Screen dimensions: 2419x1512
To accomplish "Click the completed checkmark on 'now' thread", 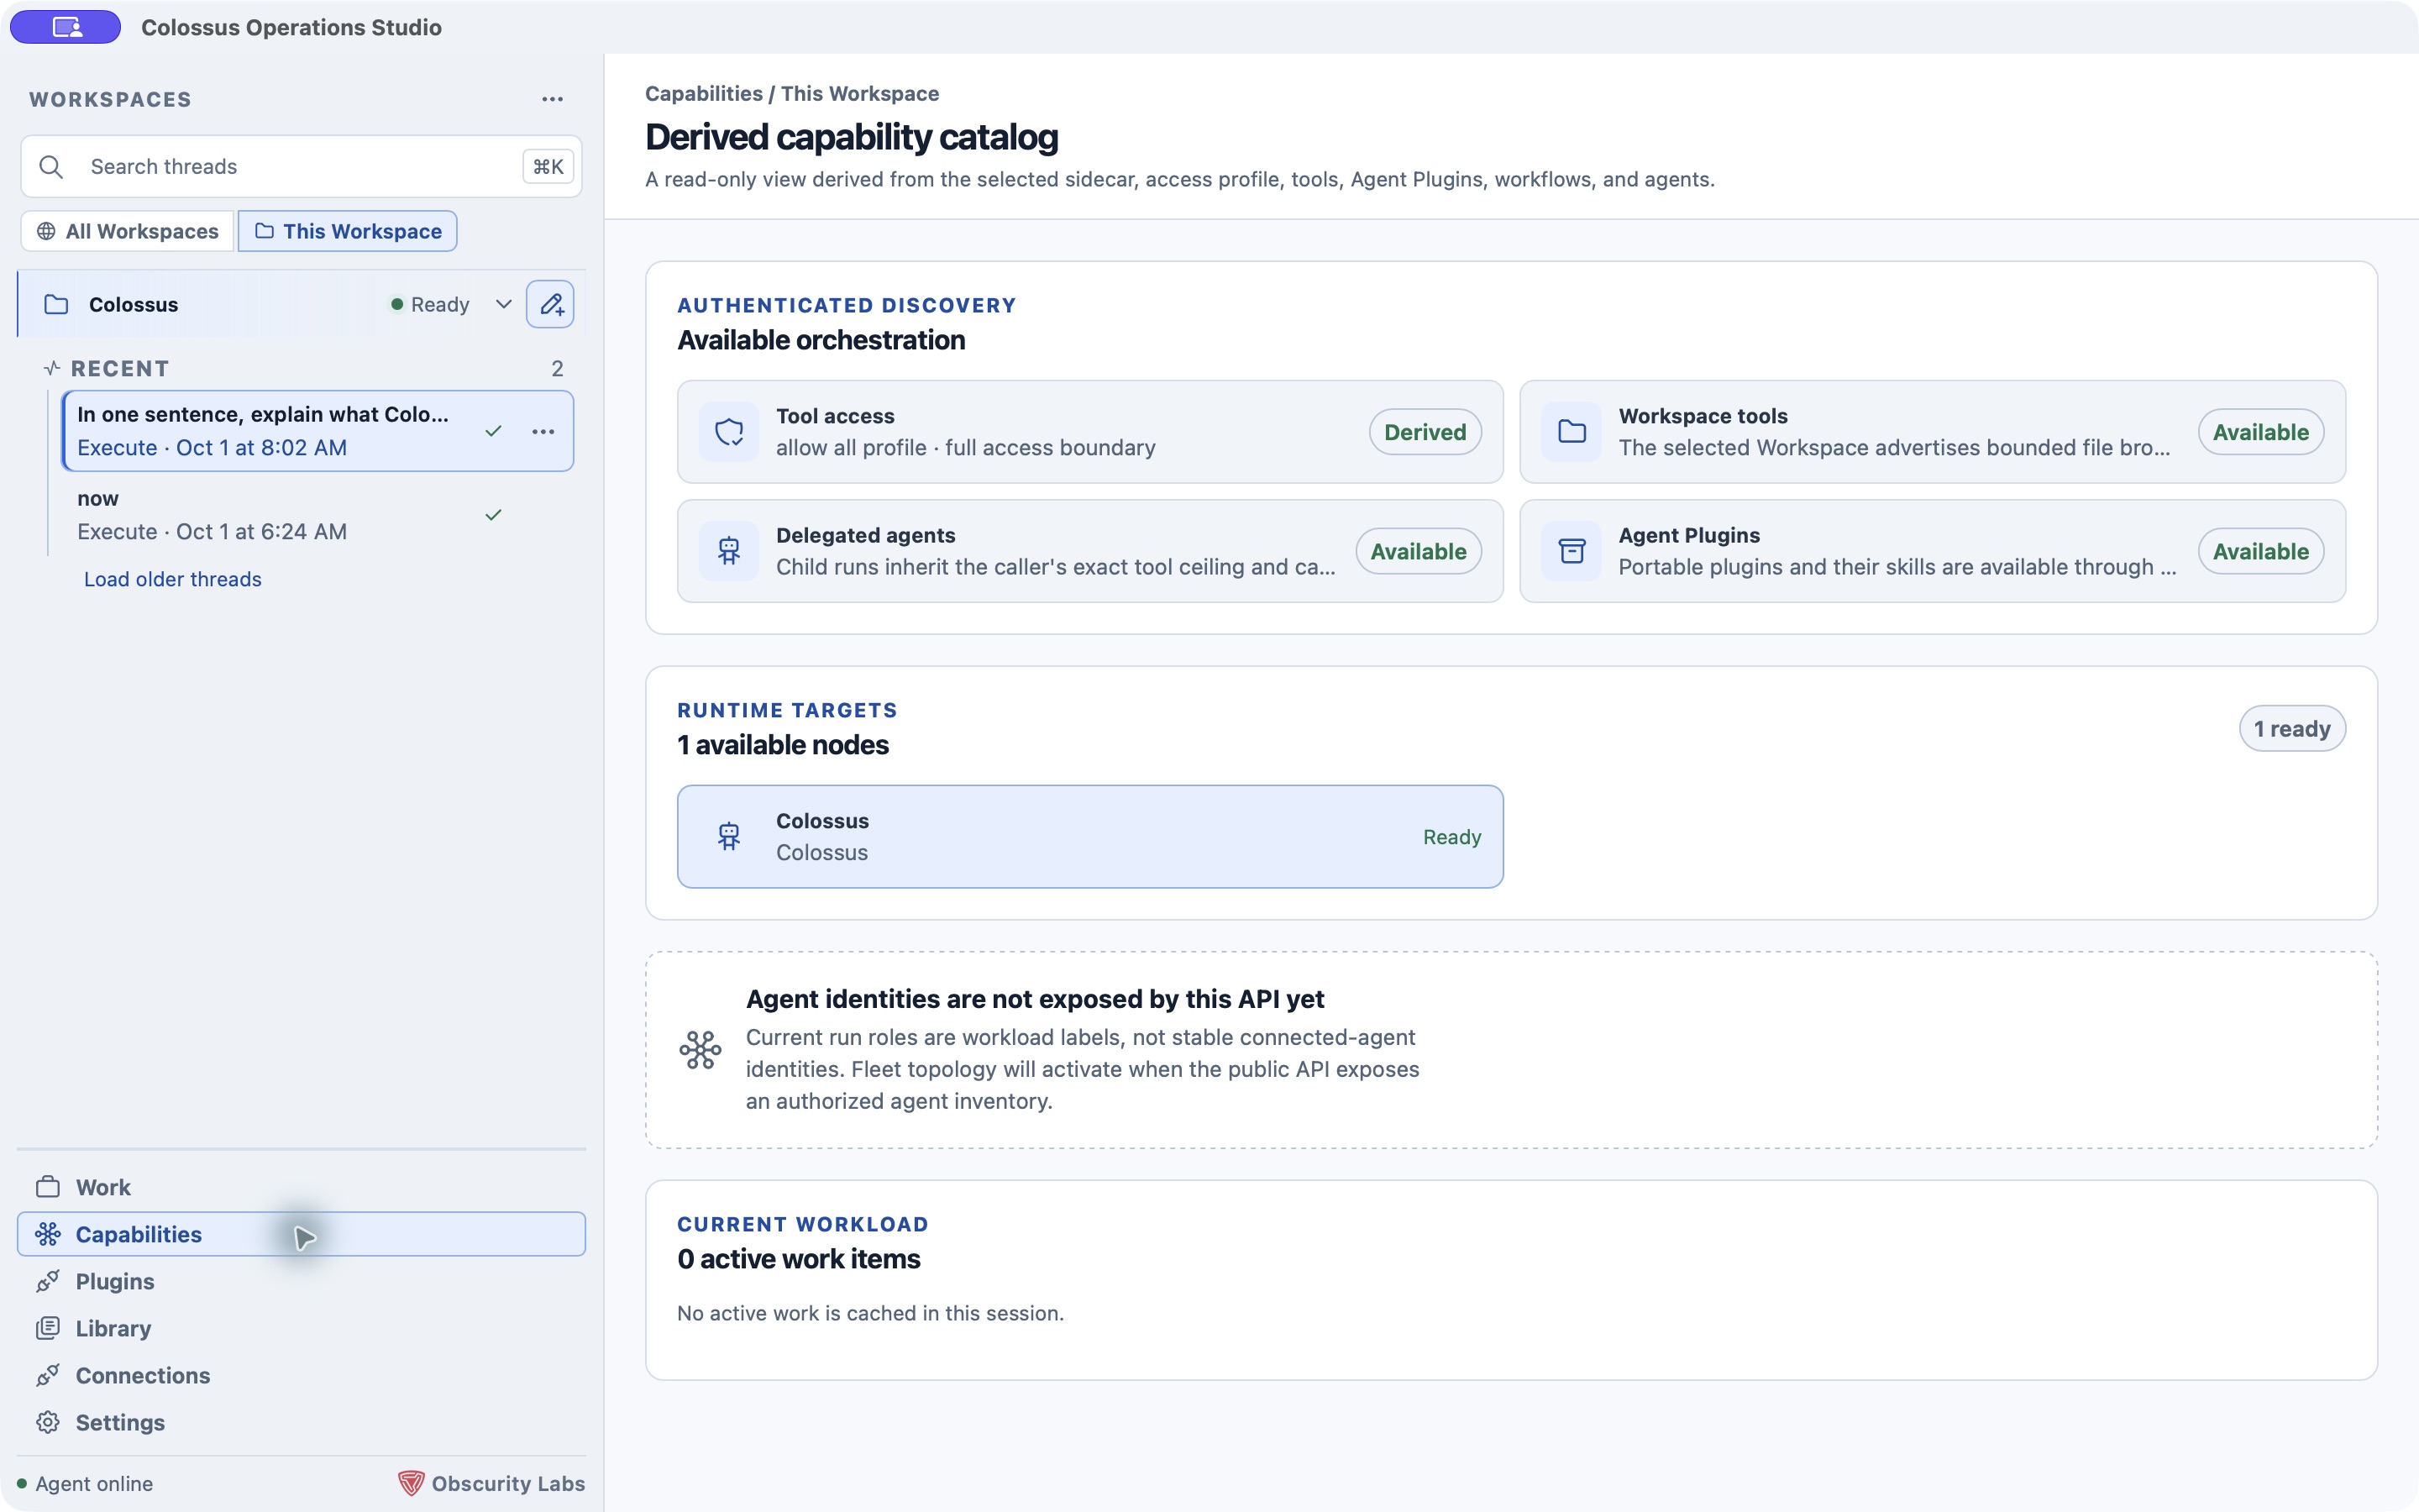I will [493, 515].
